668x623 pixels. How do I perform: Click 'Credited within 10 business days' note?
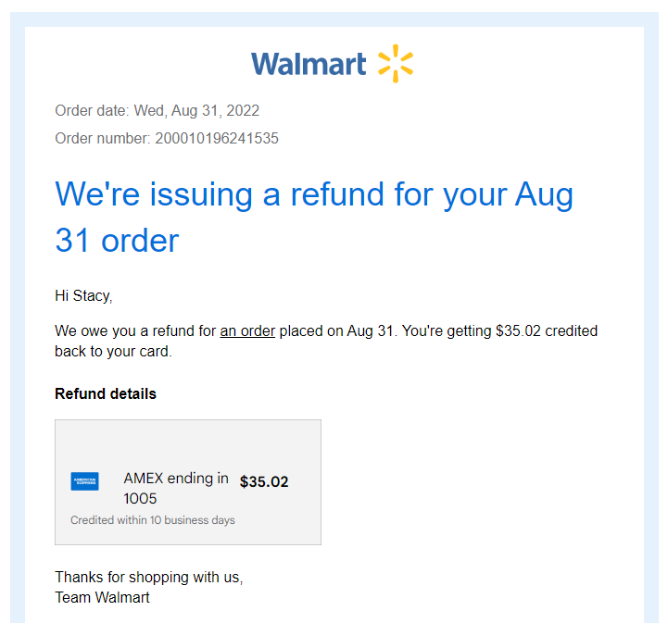coord(153,520)
